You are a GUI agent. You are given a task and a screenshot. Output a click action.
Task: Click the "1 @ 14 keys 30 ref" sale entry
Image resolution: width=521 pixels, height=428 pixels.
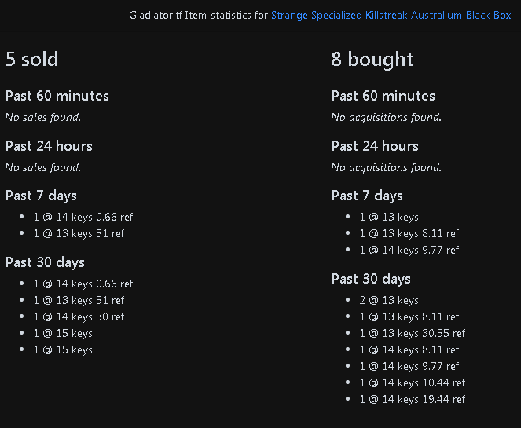79,316
